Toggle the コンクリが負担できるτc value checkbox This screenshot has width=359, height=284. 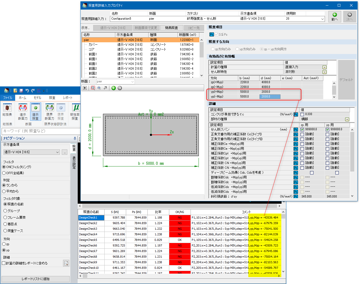click(302, 114)
